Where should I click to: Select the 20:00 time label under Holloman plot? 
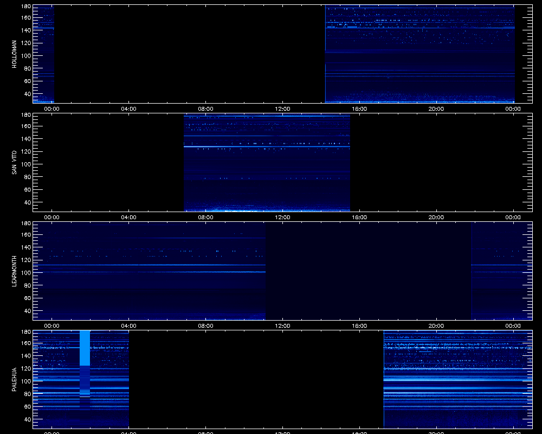(436, 108)
